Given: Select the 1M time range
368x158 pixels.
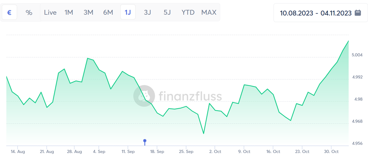Looking at the screenshot, I should click(x=69, y=12).
